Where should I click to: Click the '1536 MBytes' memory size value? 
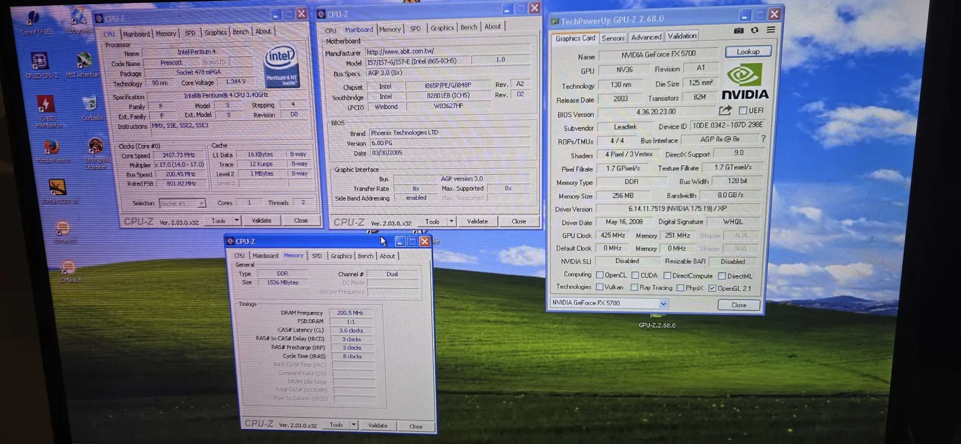coord(283,282)
